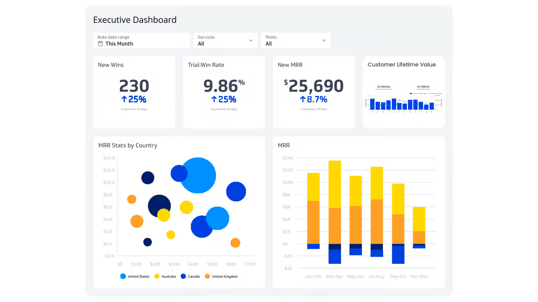This screenshot has width=538, height=302.
Task: Click the Australia legend swatch
Action: 157,276
